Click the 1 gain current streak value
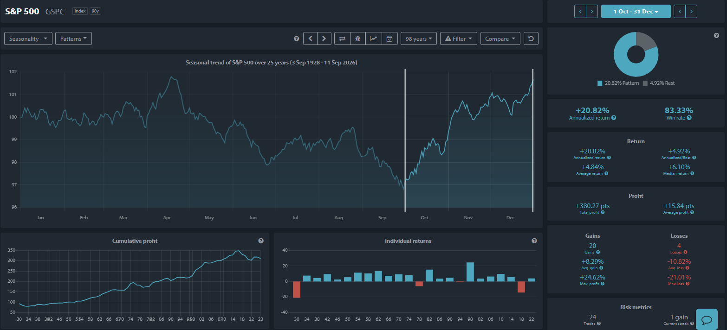Screen dimensions: 727x330 pos(679,317)
